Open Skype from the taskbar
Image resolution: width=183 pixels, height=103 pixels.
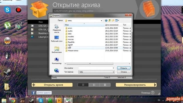pyautogui.click(x=41, y=100)
